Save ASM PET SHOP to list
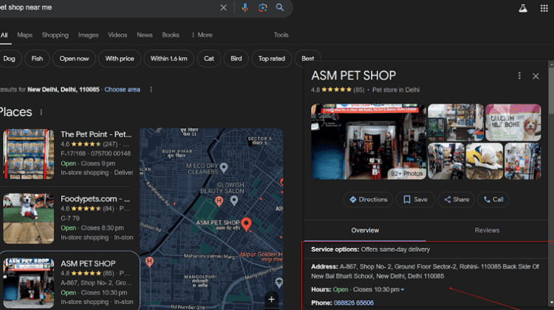The width and height of the screenshot is (554, 310). (415, 199)
